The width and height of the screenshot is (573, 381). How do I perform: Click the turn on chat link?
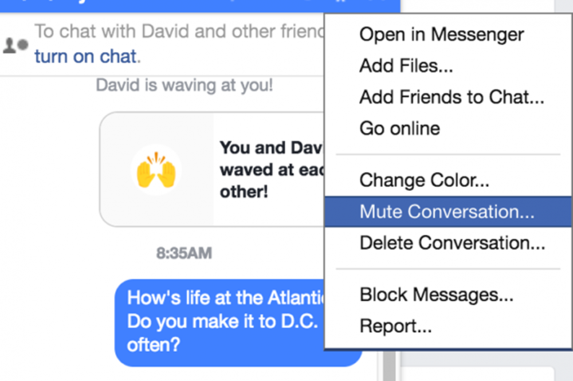pyautogui.click(x=85, y=57)
